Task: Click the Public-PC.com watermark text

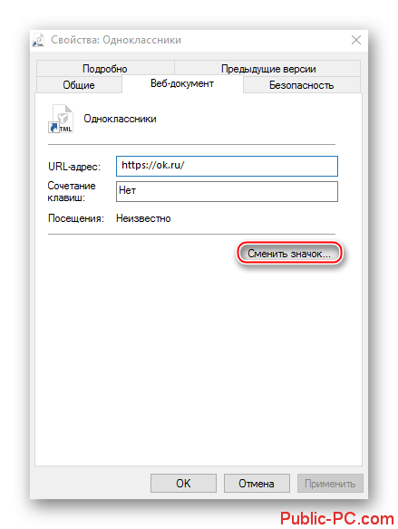Action: 337,518
